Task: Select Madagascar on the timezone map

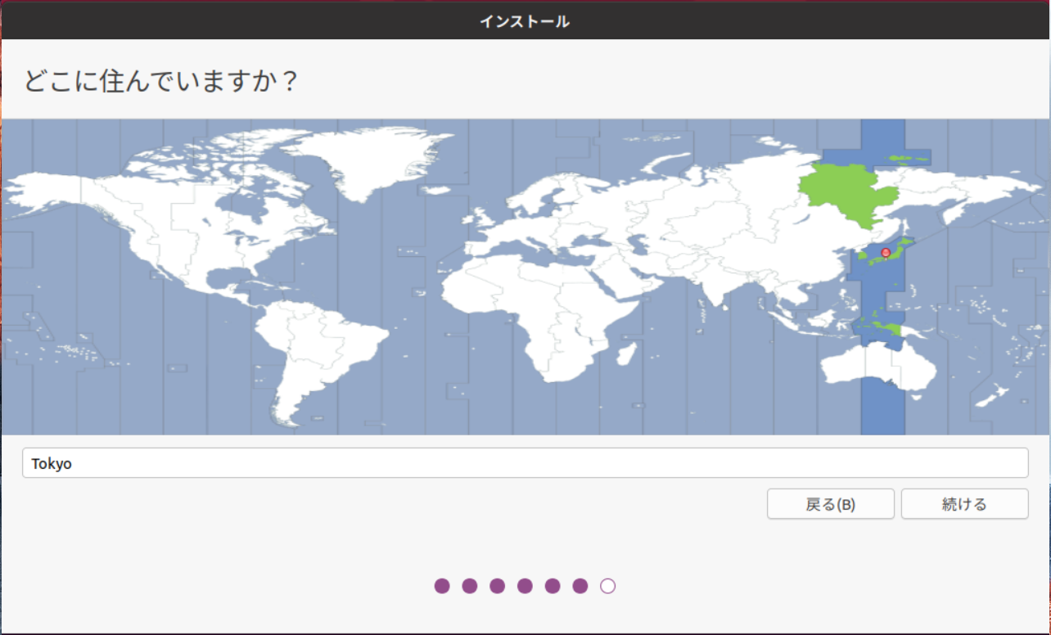Action: [625, 354]
